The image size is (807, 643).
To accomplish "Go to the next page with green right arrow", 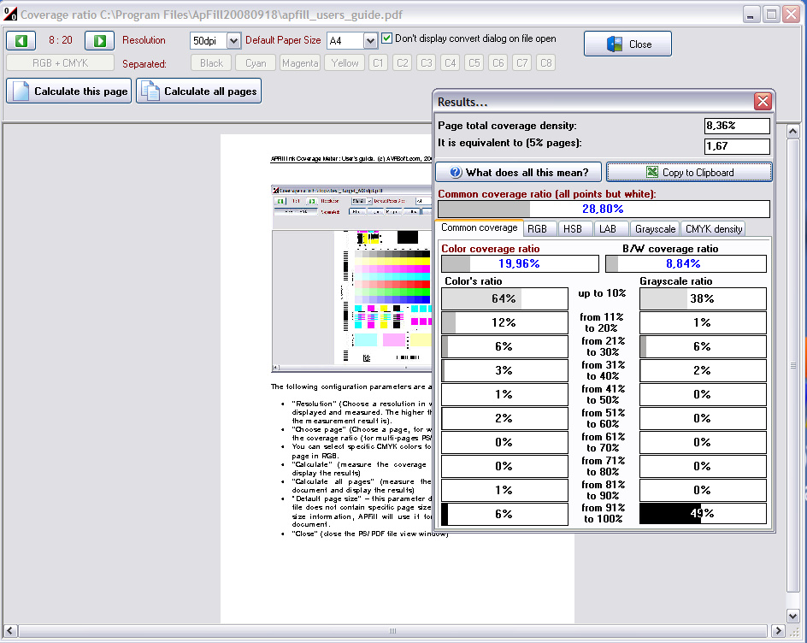I will [x=99, y=41].
